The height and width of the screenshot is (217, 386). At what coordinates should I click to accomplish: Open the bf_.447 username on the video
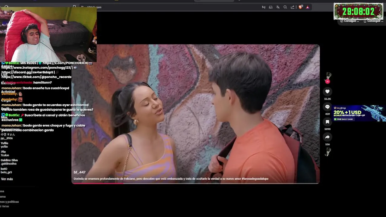click(80, 172)
